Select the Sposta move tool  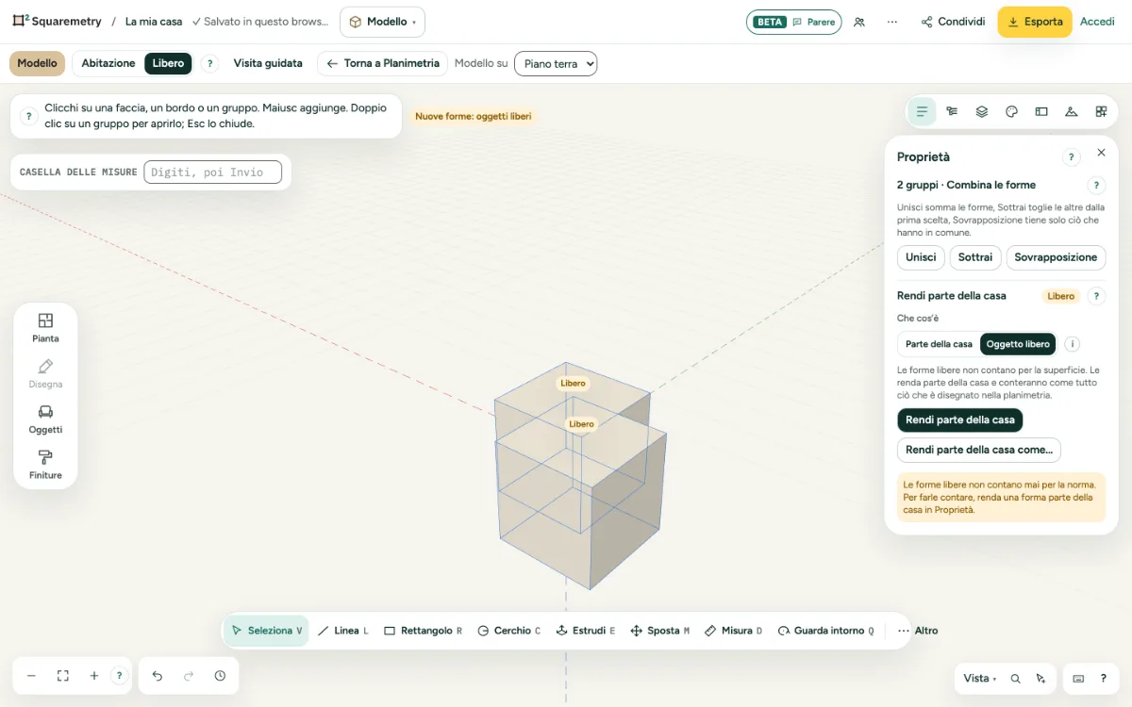pos(659,631)
